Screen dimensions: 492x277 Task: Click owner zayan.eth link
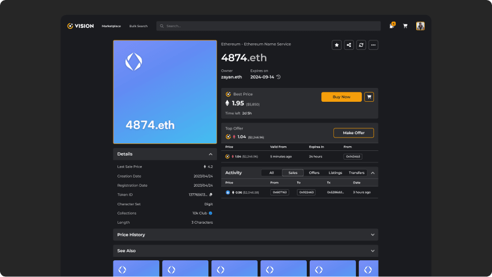[232, 77]
